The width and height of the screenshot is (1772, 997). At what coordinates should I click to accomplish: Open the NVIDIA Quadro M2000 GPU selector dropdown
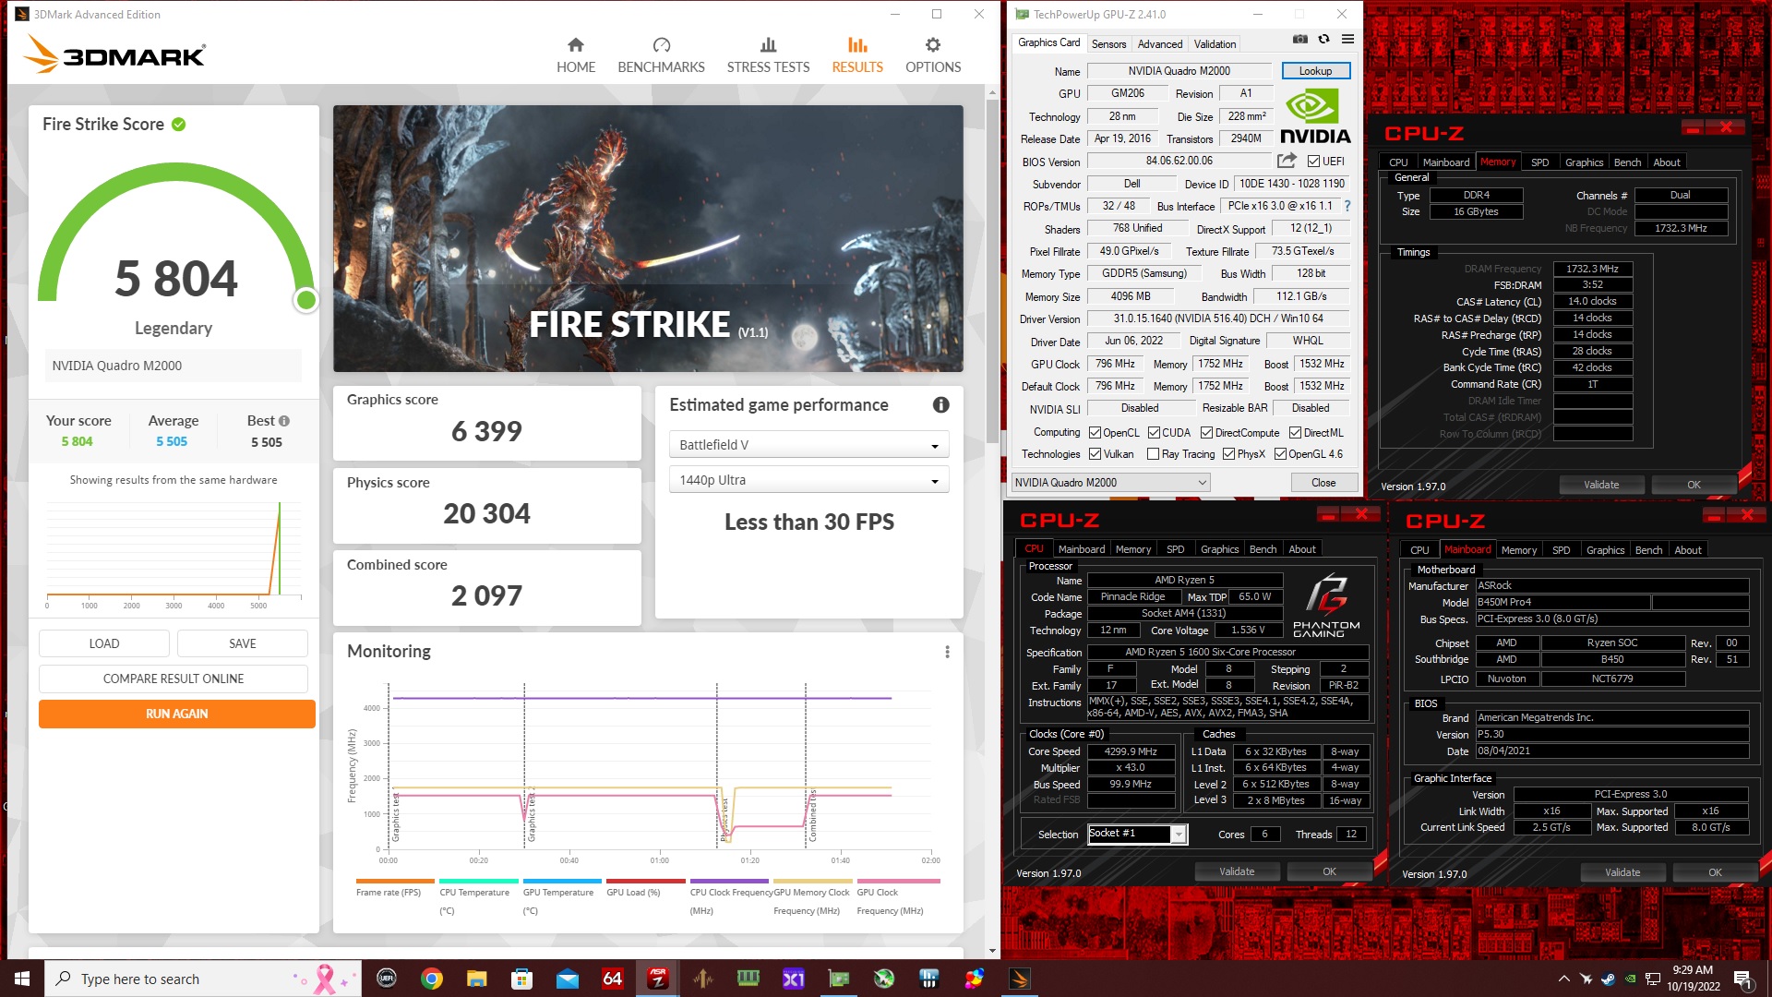point(1110,483)
